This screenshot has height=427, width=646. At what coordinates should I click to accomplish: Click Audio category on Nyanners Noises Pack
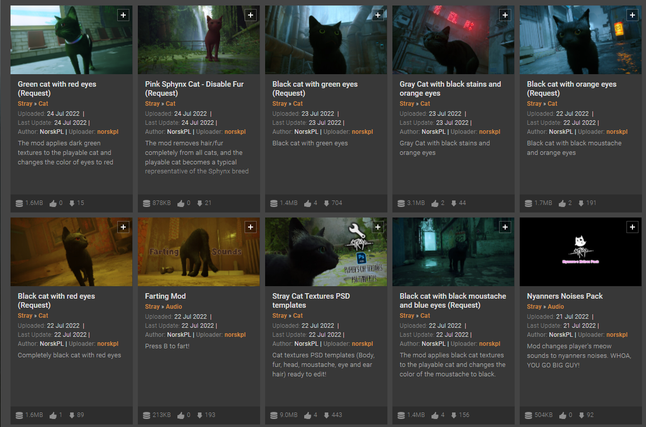556,307
